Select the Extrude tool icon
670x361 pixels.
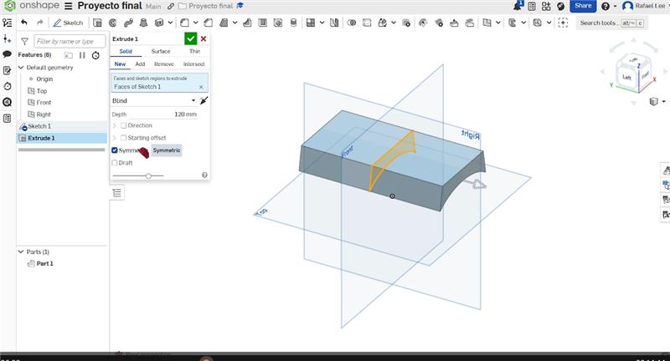(97, 23)
